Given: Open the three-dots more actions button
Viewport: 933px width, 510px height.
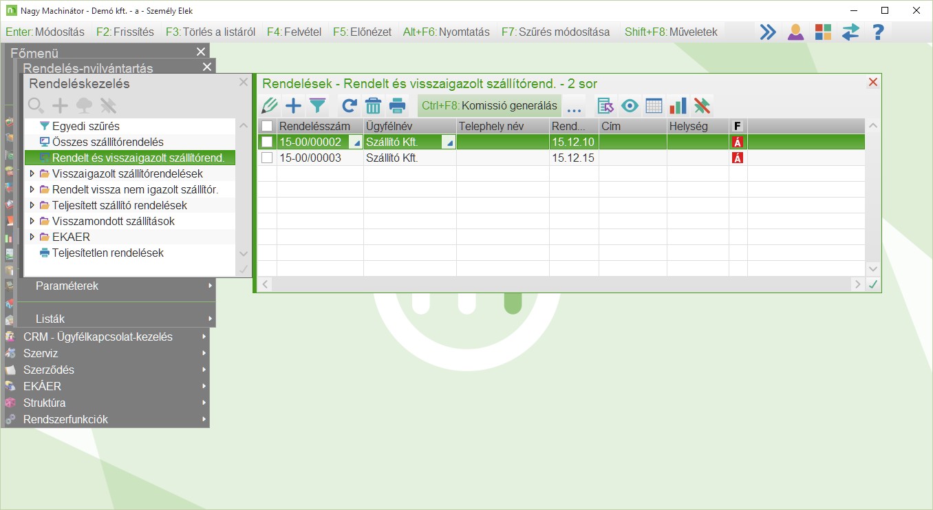Looking at the screenshot, I should tap(575, 106).
